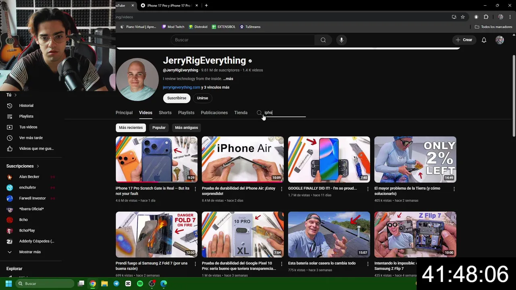The image size is (516, 290).
Task: Open the YouTube account avatar menu
Action: (499, 40)
